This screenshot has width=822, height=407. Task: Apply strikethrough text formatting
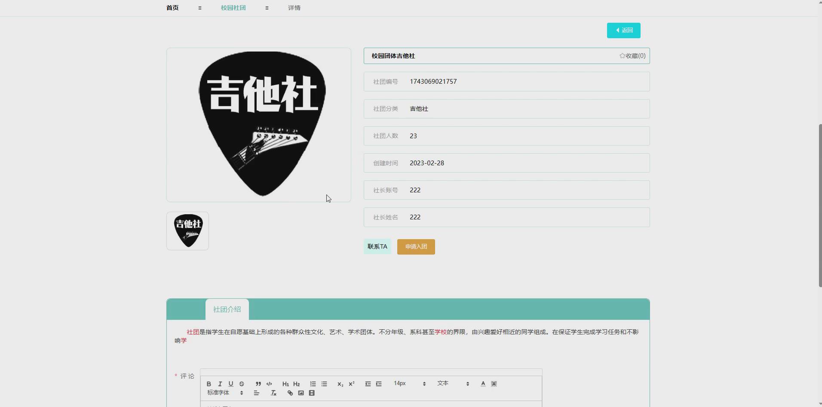coord(242,384)
